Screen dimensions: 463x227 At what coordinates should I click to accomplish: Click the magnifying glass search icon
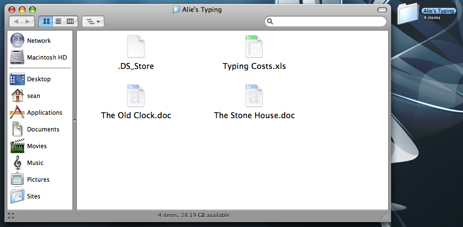tap(270, 21)
